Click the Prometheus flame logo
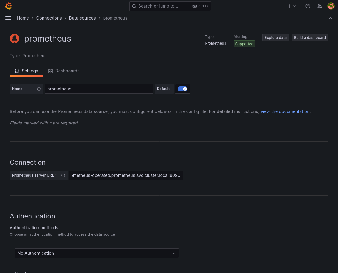Image resolution: width=338 pixels, height=273 pixels. 14,39
